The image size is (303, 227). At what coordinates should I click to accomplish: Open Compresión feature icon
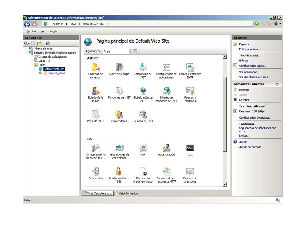click(x=95, y=173)
